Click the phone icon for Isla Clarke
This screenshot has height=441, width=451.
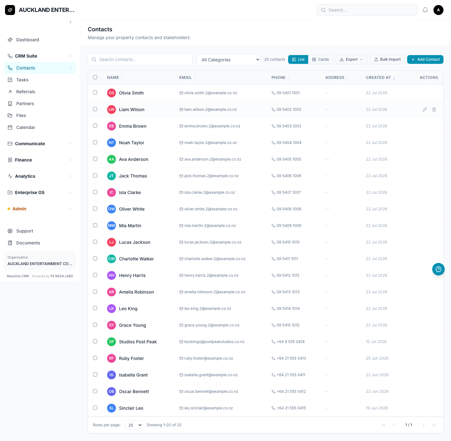click(x=273, y=192)
